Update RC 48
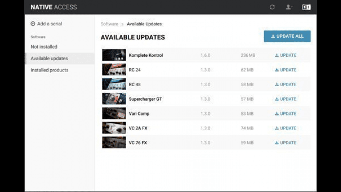This screenshot has width=341, height=192. pos(286,84)
